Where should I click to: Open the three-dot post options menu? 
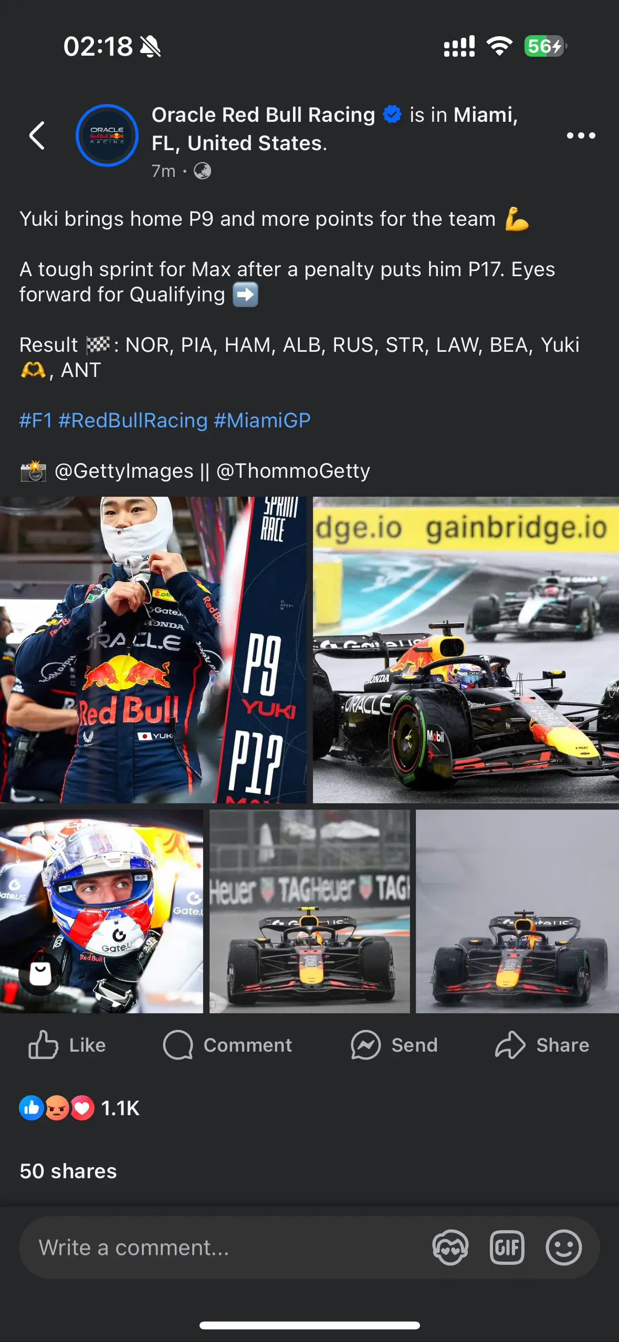tap(581, 135)
